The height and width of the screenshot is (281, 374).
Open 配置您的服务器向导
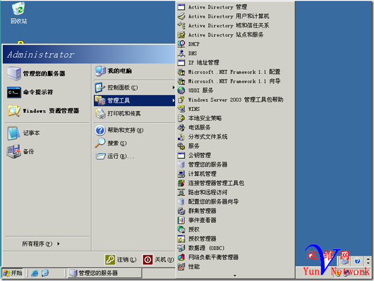point(235,202)
